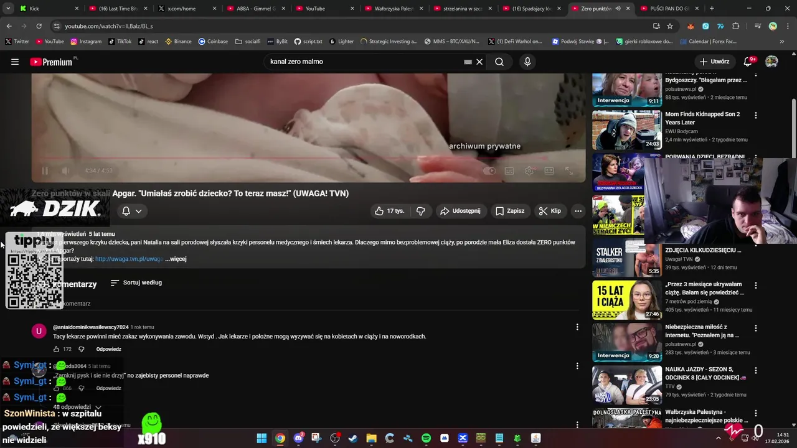Start voice search with the microphone
Viewport: 797px width, 448px height.
(x=527, y=62)
